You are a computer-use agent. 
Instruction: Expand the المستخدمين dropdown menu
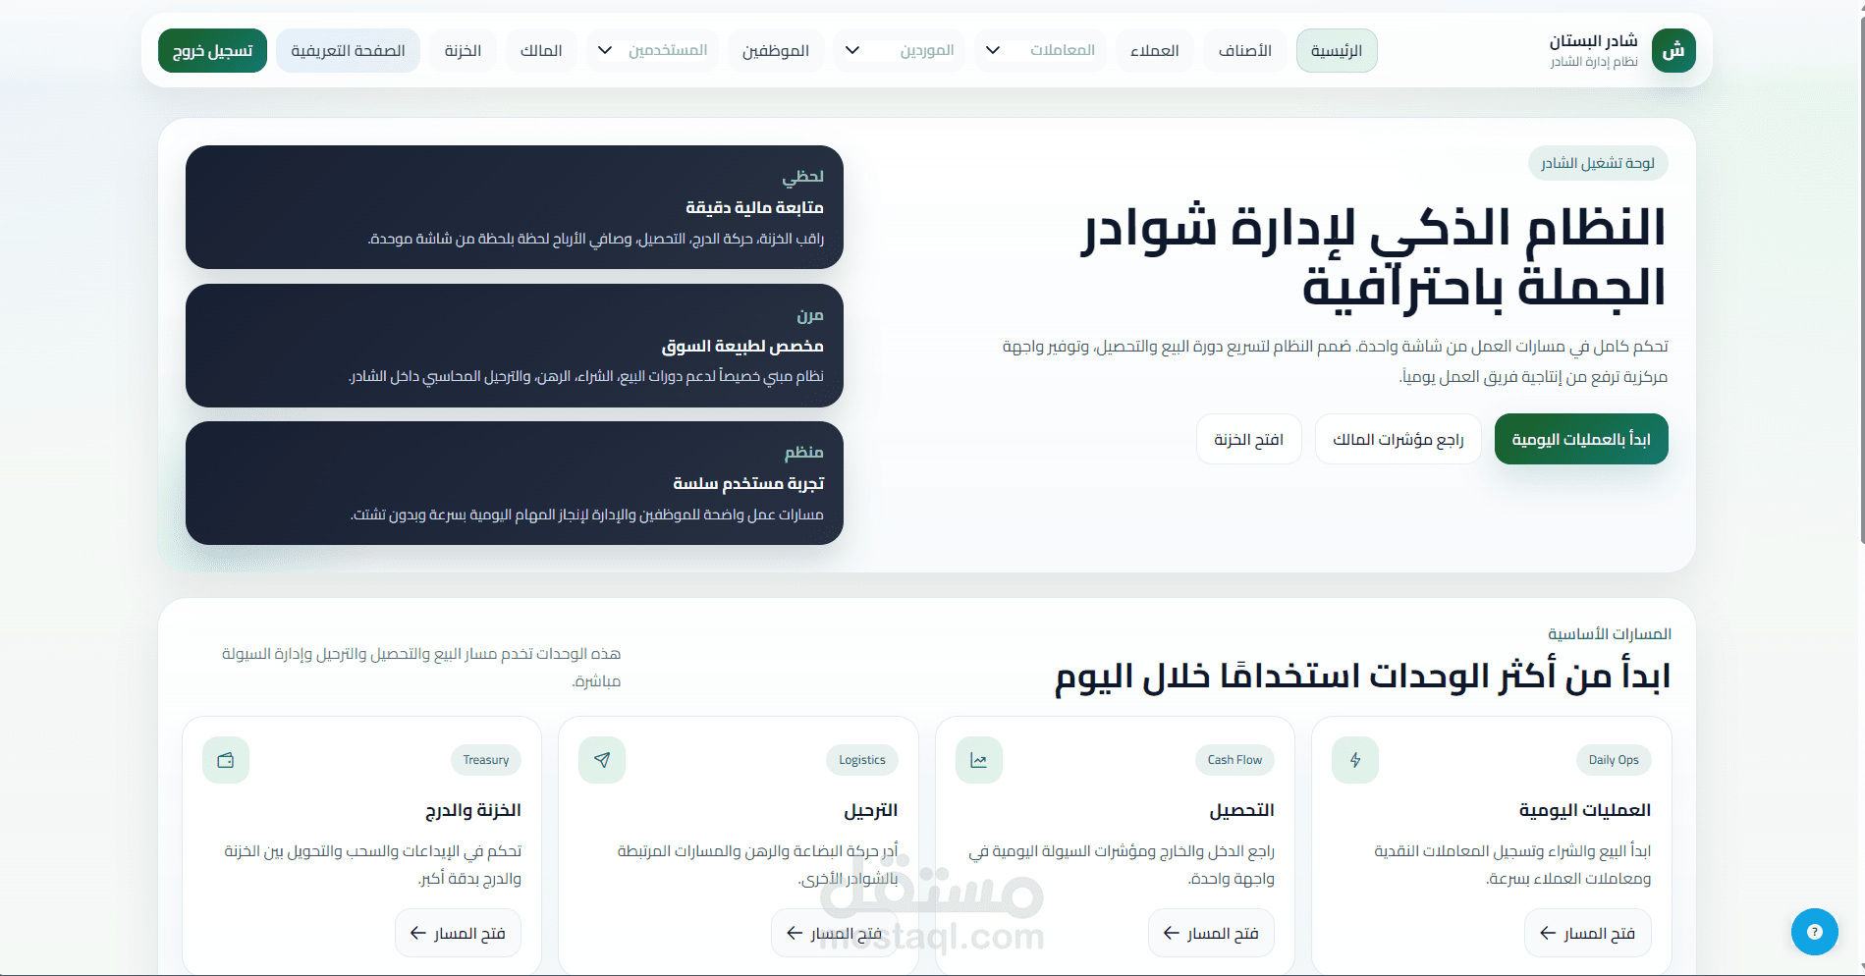[x=653, y=50]
